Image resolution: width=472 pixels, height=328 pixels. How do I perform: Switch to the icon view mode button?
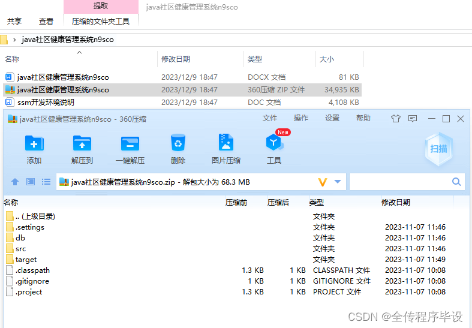(x=31, y=182)
